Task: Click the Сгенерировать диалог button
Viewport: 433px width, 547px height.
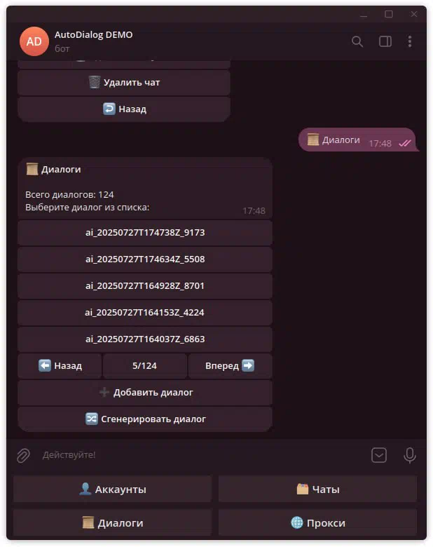Action: click(x=145, y=419)
